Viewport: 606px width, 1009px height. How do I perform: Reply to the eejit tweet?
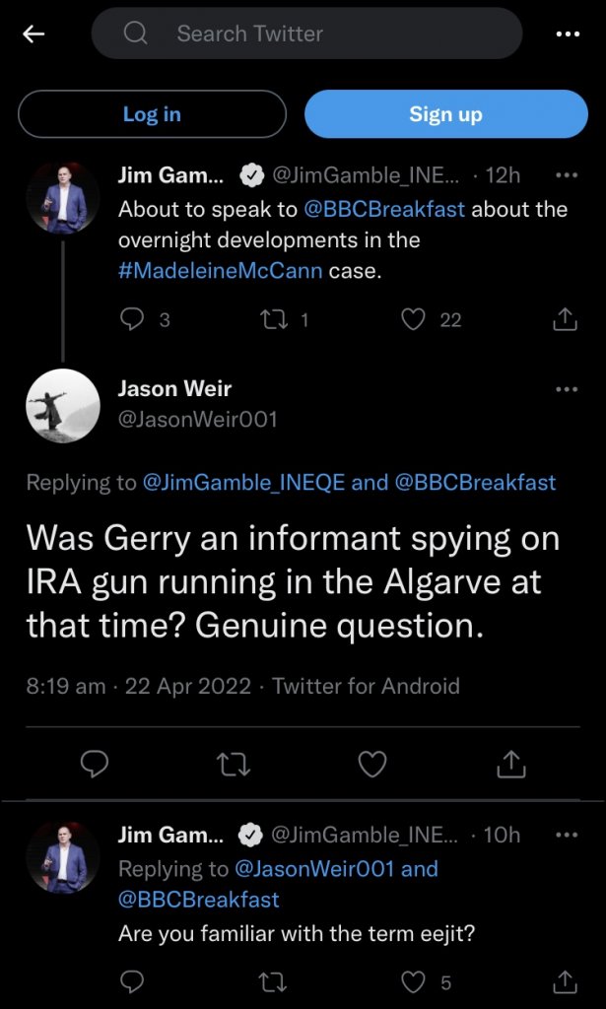[x=131, y=981]
